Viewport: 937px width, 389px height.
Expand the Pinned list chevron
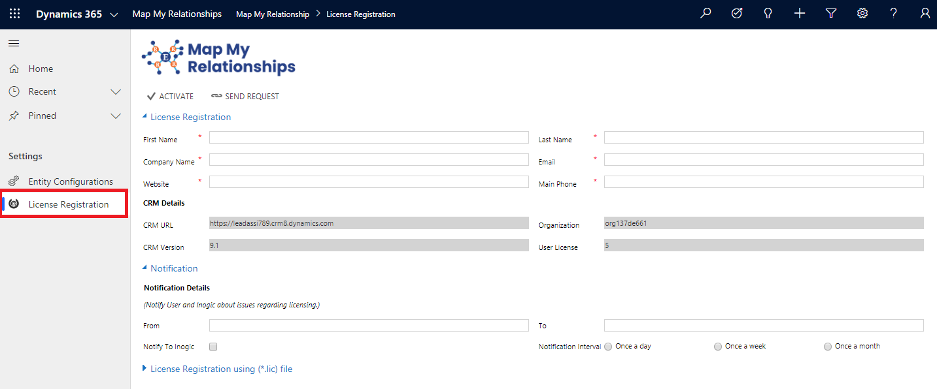click(116, 116)
